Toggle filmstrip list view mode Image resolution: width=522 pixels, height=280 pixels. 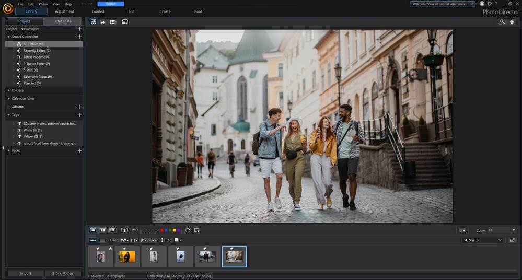pos(102,240)
